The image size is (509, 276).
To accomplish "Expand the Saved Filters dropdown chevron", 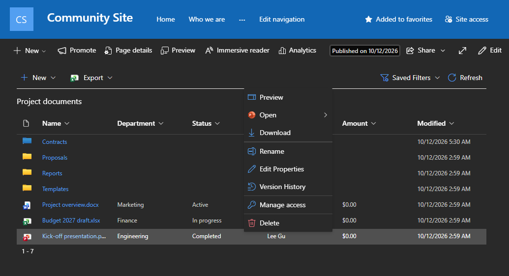I will (x=437, y=78).
